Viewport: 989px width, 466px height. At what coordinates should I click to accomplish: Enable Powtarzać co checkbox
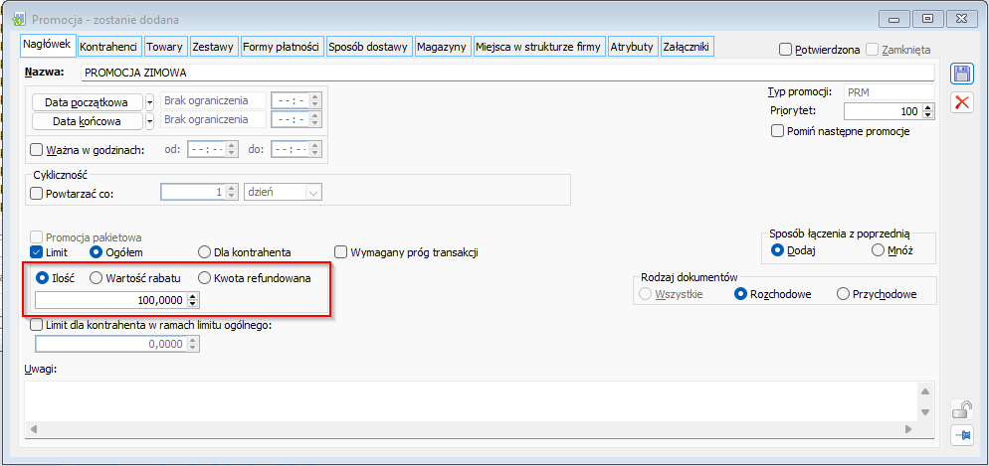point(36,194)
